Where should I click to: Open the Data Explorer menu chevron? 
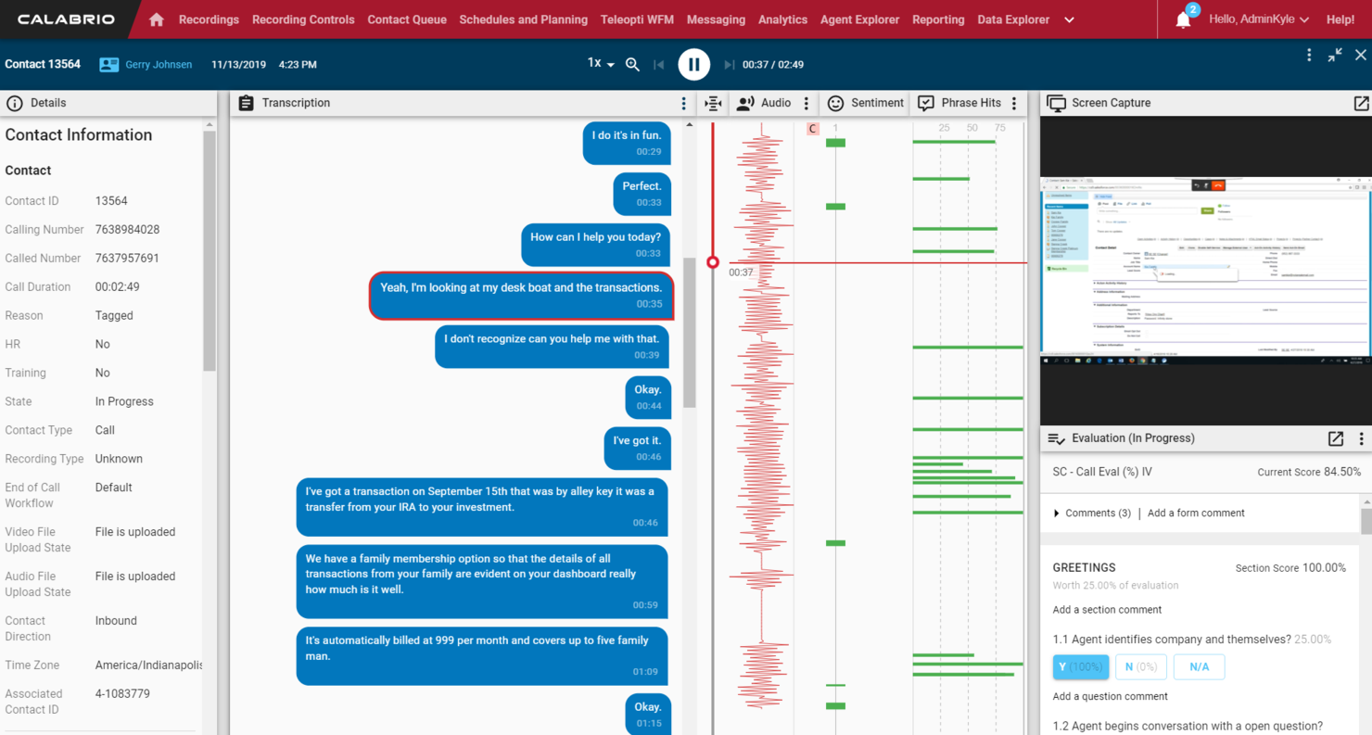click(x=1068, y=19)
